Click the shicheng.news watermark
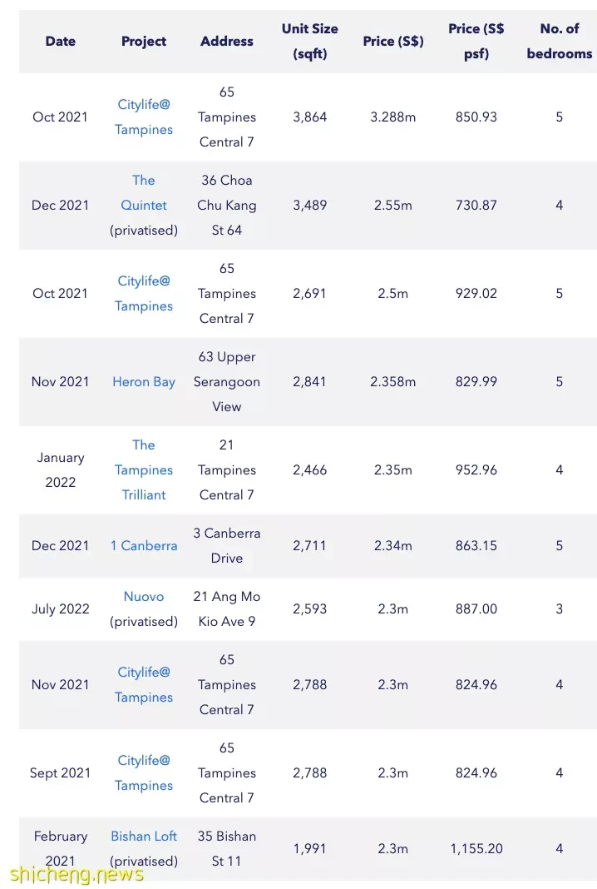 pyautogui.click(x=76, y=874)
